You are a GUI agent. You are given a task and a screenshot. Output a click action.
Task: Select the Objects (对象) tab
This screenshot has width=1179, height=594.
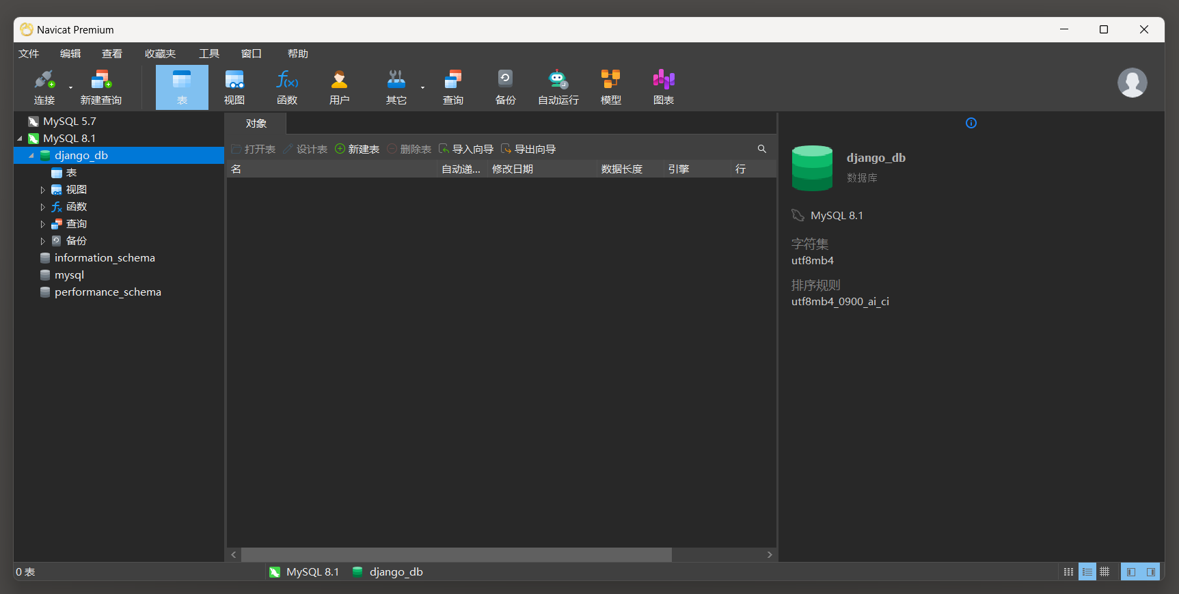256,124
